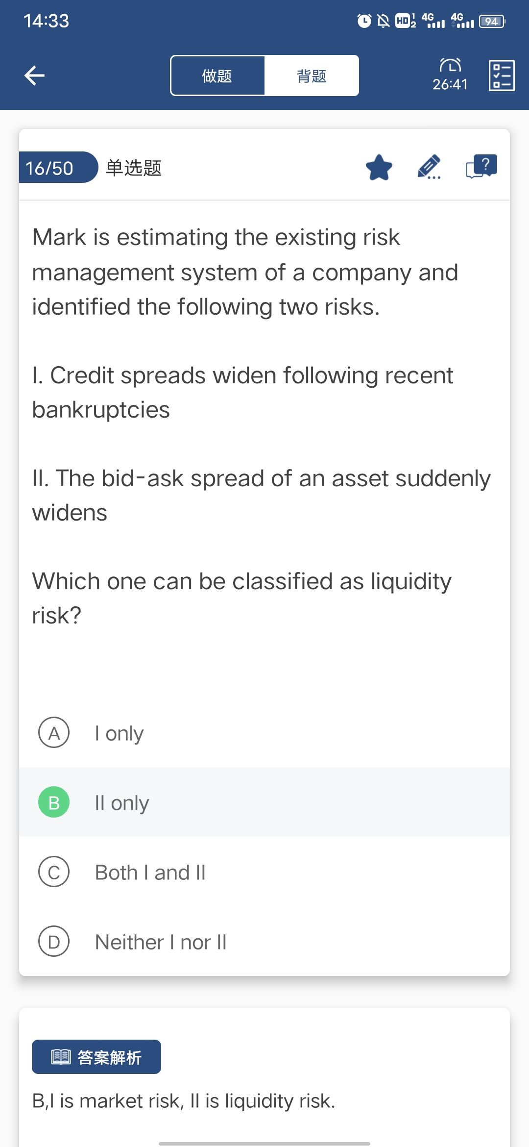Tap the battery indicator in status bar
The height and width of the screenshot is (1147, 529).
tap(492, 22)
